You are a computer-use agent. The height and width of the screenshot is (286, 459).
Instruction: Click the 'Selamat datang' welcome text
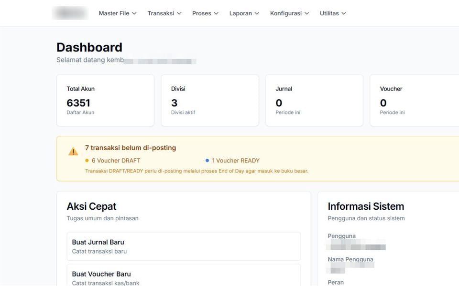coord(90,60)
